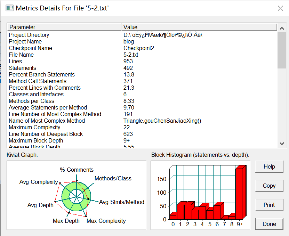
Task: Click the Avg Depth axis label
Action: pos(40,205)
